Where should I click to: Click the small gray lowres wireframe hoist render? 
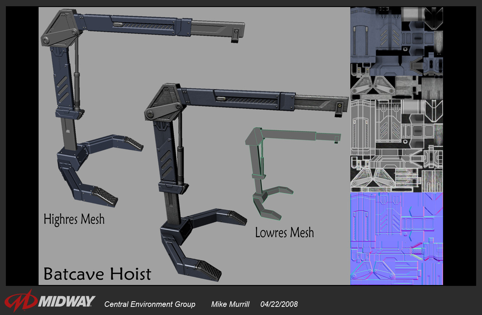[x=292, y=174]
